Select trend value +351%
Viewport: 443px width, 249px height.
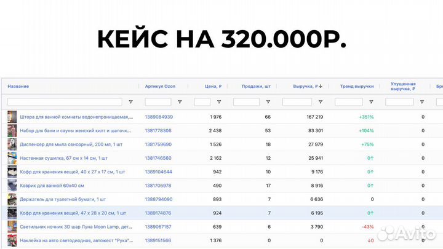366,117
